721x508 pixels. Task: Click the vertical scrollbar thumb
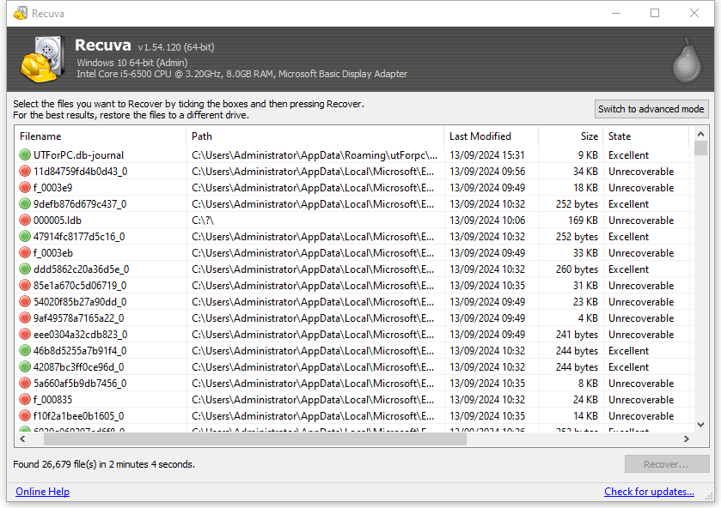tap(700, 148)
